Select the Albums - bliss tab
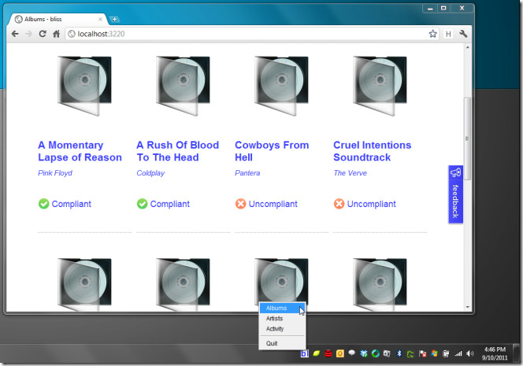This screenshot has width=523, height=366. (58, 19)
